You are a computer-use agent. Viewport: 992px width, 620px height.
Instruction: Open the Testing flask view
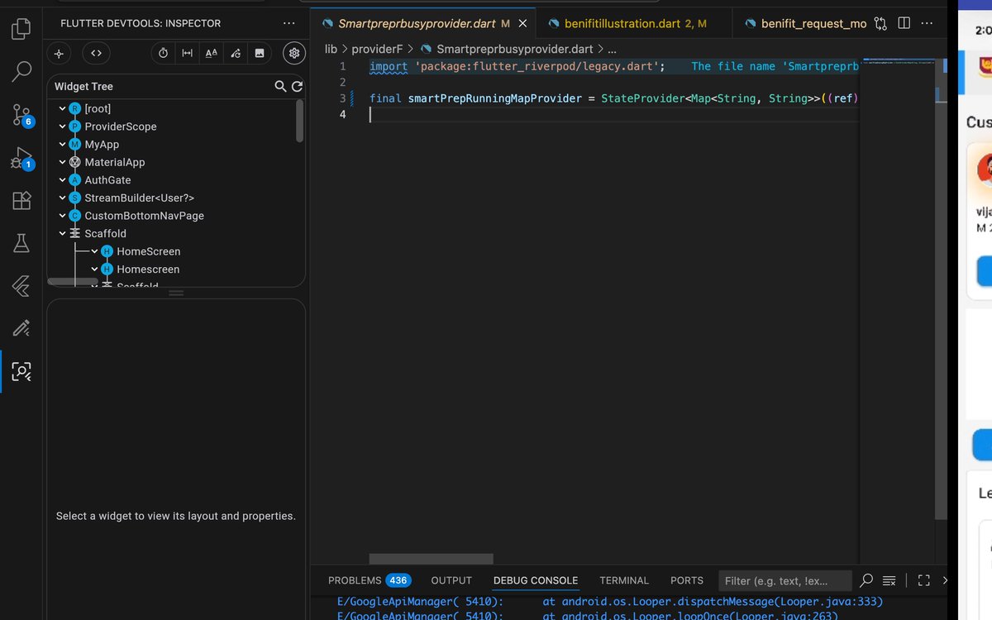pos(21,243)
